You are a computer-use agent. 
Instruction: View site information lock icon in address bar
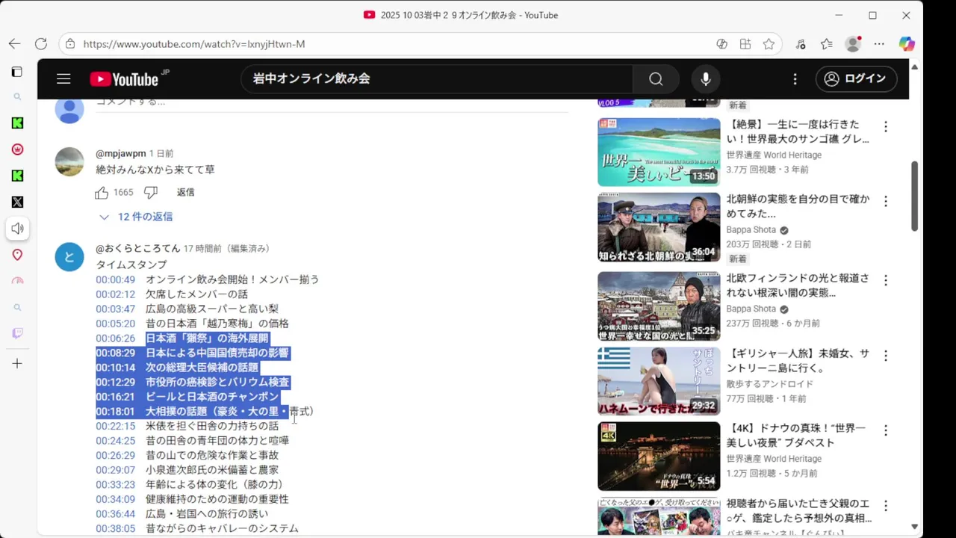(x=70, y=44)
